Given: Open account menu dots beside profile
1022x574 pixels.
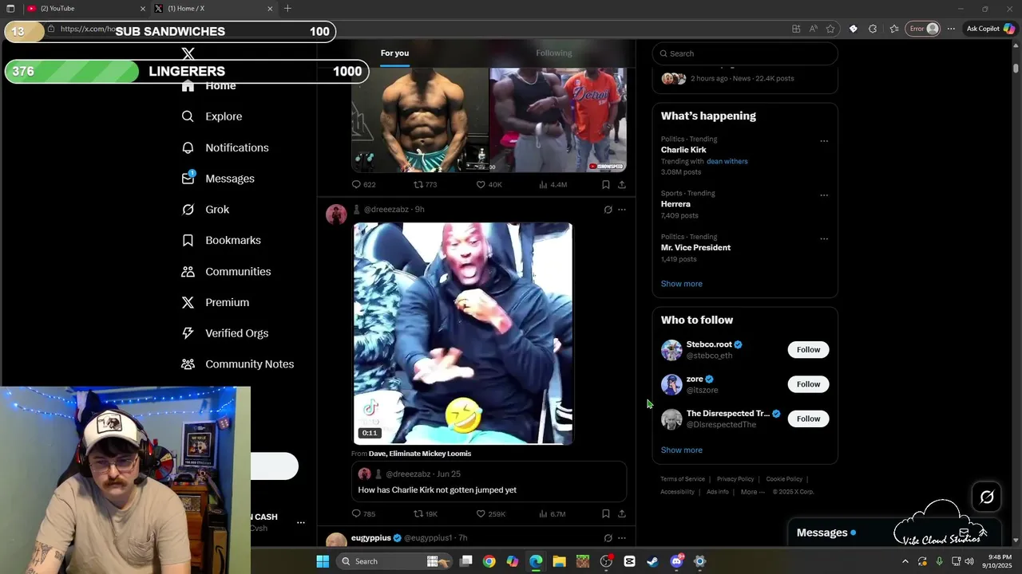Looking at the screenshot, I should pos(301,522).
